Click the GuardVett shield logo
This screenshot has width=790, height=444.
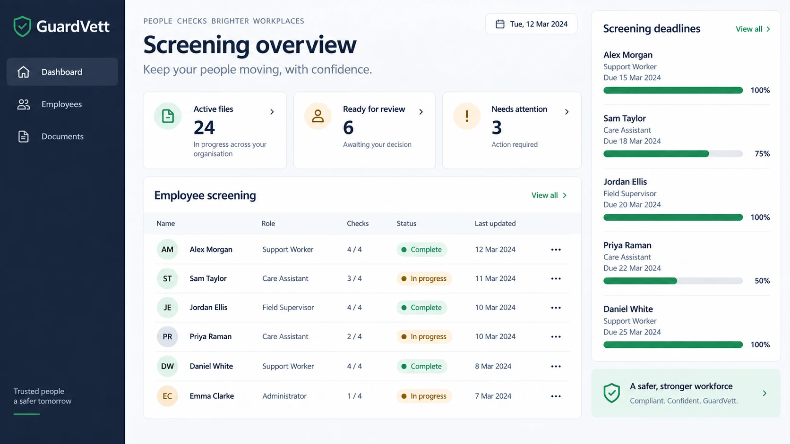(22, 26)
